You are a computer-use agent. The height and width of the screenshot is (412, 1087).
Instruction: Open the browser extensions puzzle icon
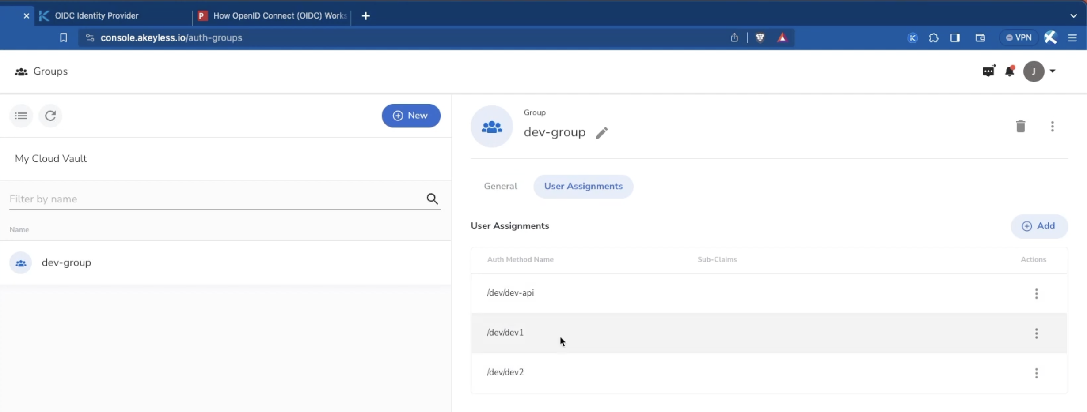934,38
